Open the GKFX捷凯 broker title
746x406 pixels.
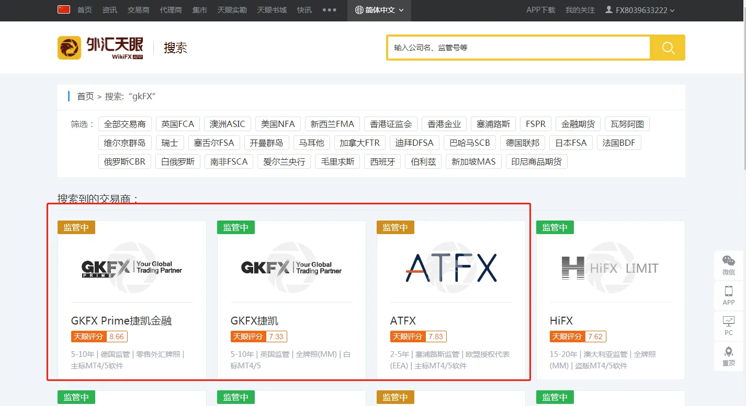[x=255, y=321]
